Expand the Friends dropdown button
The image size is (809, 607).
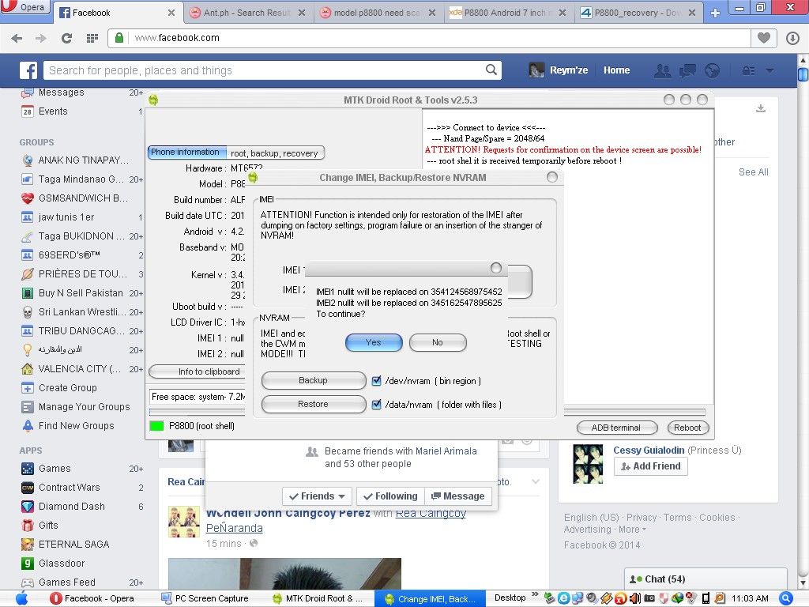[318, 496]
